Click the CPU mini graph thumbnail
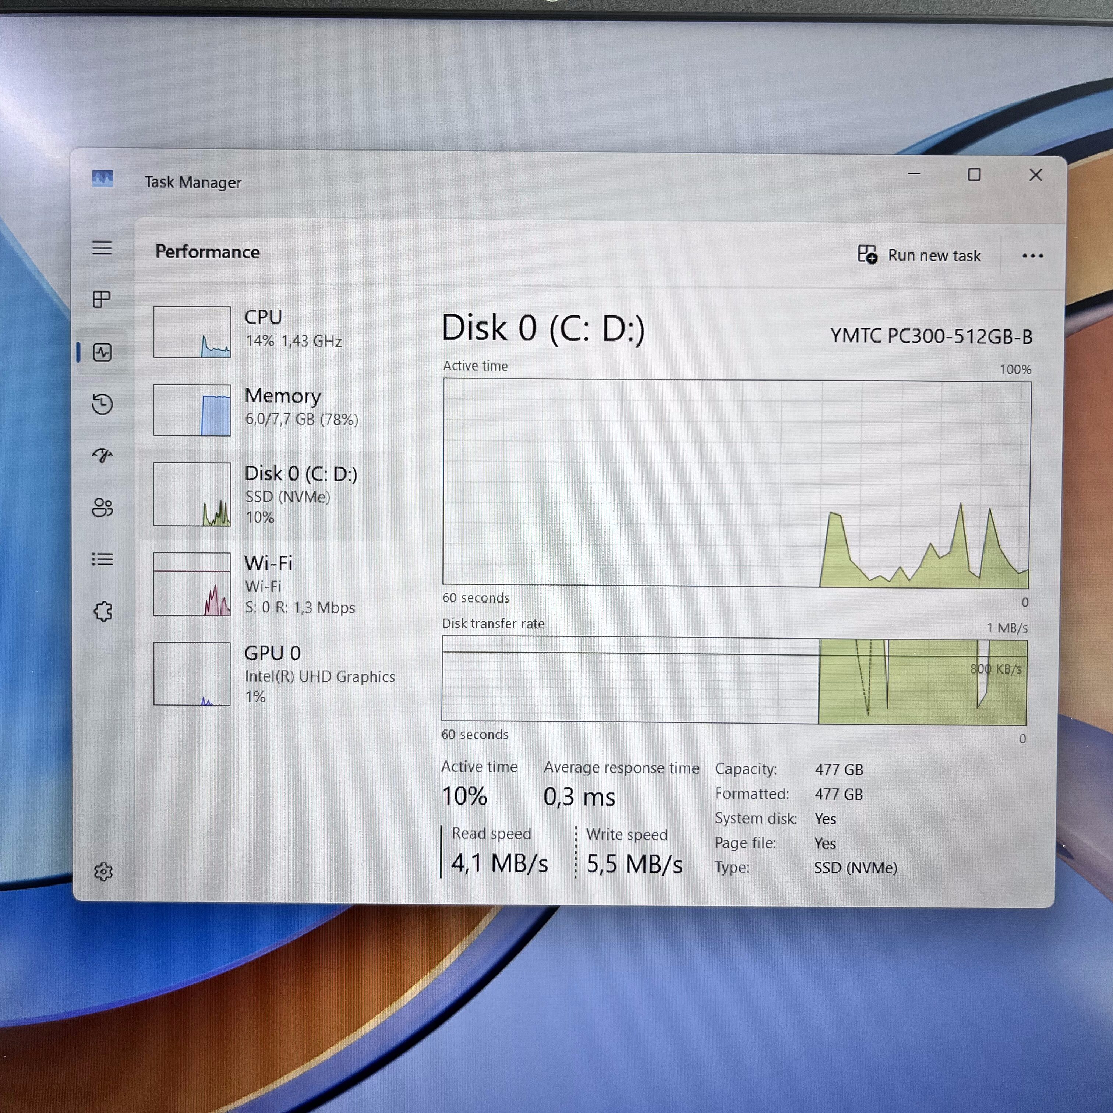The height and width of the screenshot is (1113, 1113). (x=192, y=332)
